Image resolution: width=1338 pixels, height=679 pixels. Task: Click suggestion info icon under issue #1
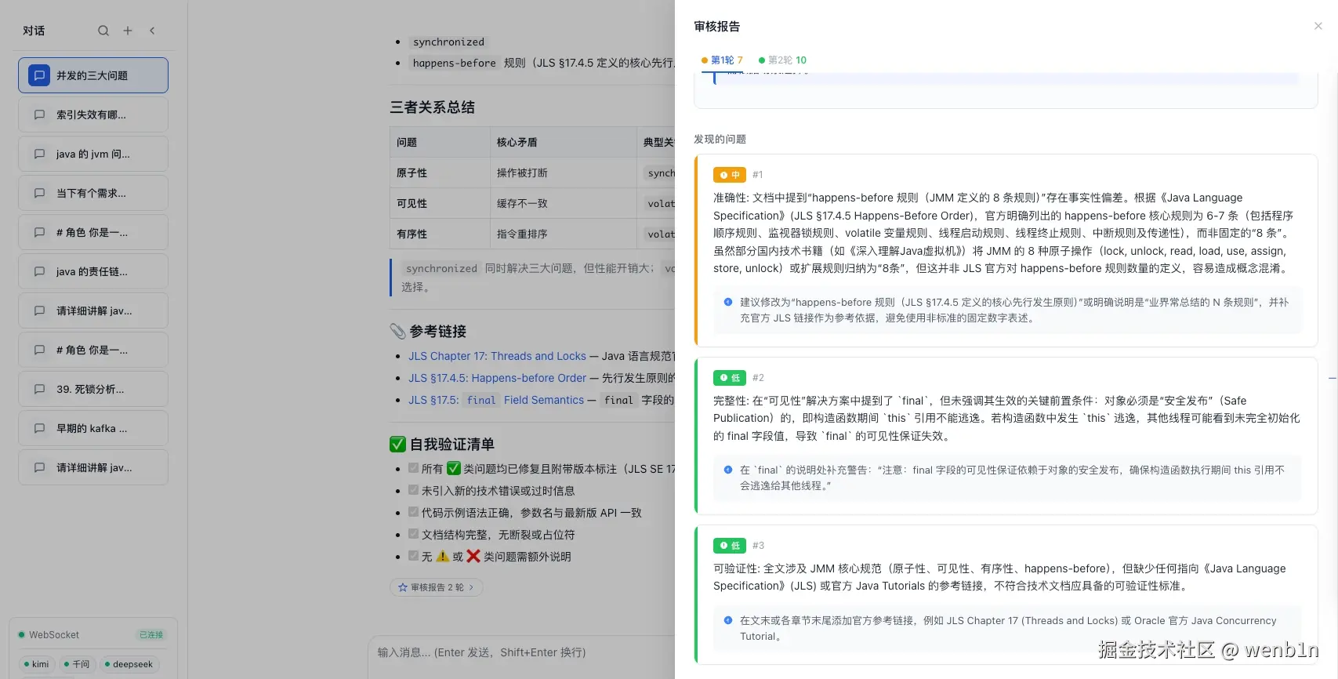click(x=728, y=302)
